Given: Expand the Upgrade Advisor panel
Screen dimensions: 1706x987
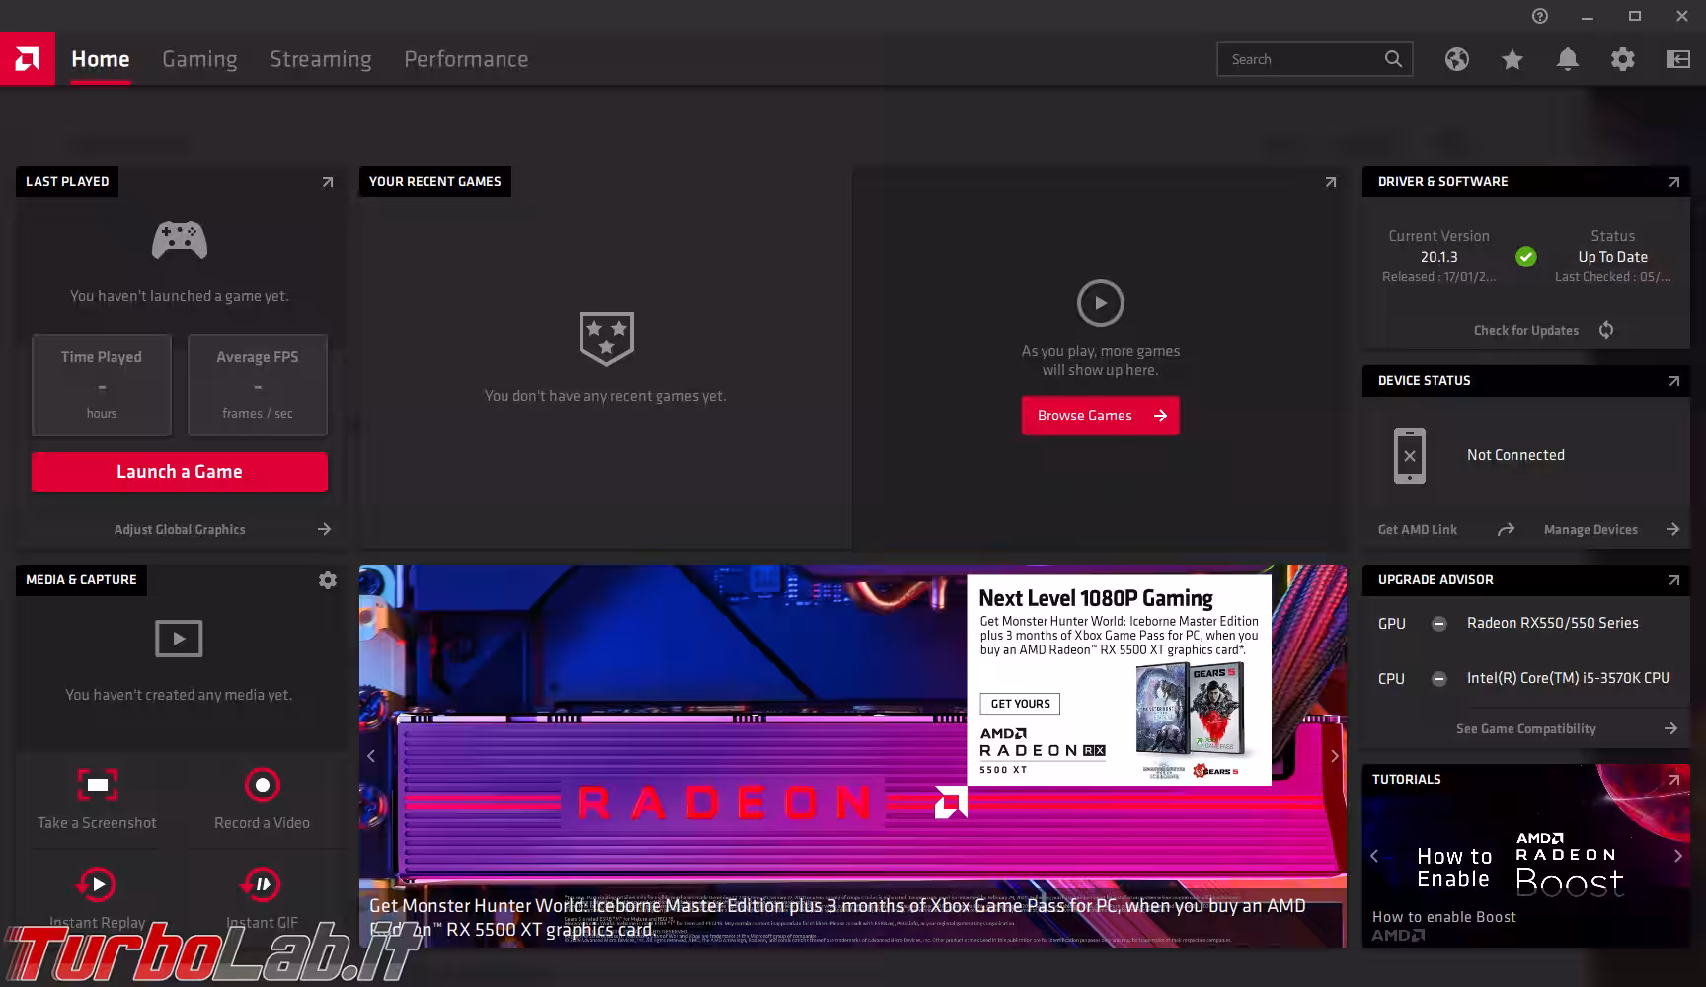Looking at the screenshot, I should tap(1673, 580).
